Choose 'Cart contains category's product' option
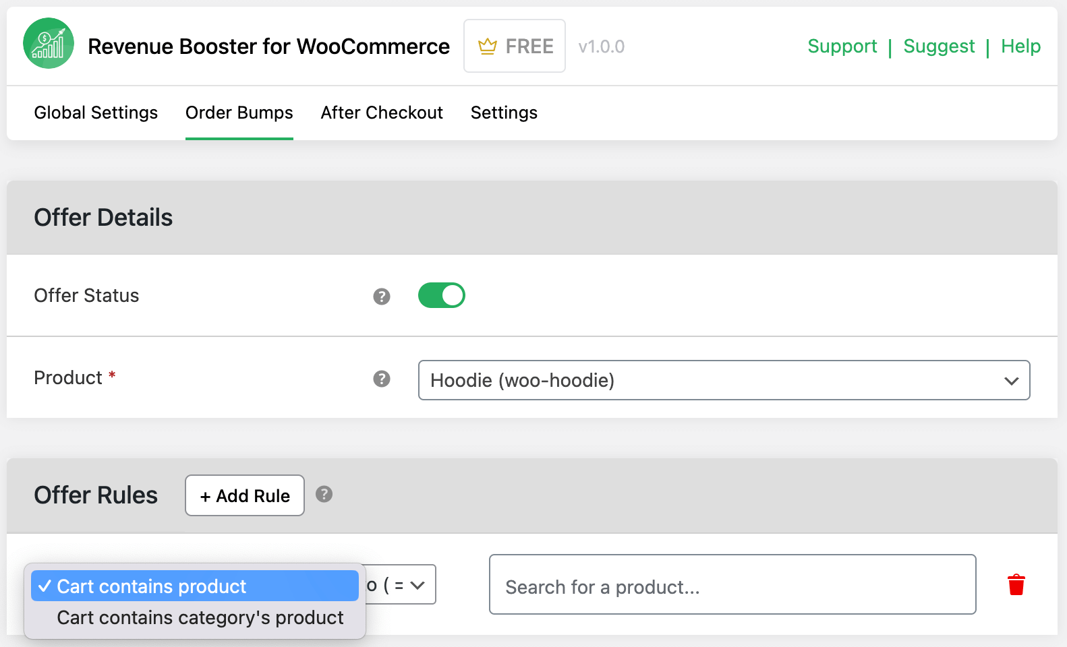Image resolution: width=1067 pixels, height=647 pixels. click(195, 617)
